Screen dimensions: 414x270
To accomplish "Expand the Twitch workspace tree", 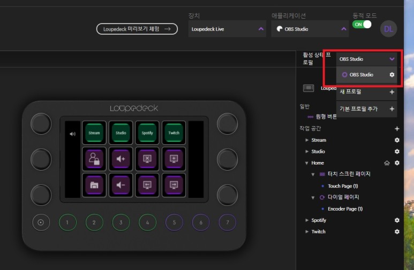I will point(307,232).
